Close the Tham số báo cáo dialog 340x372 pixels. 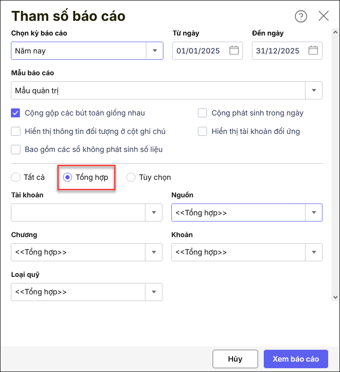[x=323, y=16]
